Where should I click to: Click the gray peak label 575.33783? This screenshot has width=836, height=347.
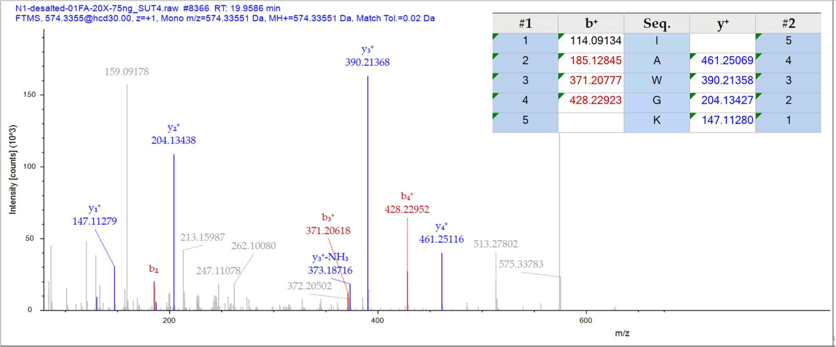coord(521,264)
